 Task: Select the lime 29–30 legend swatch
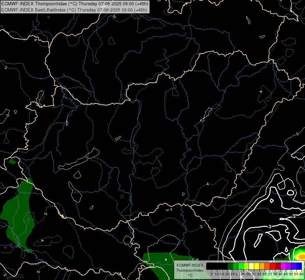tap(246, 266)
